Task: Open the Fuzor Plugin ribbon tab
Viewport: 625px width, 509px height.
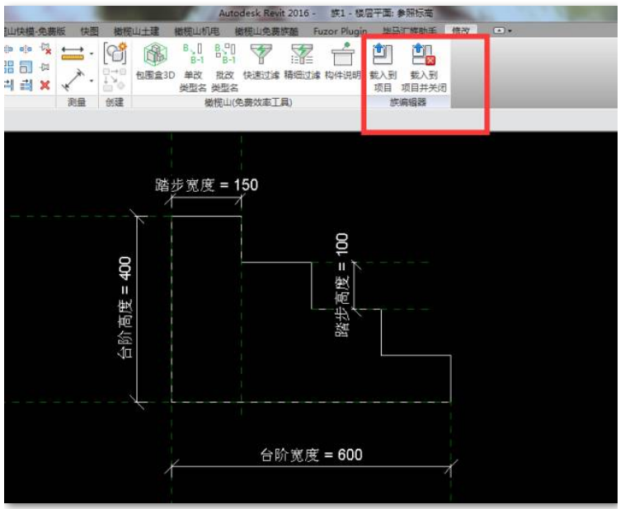Action: click(x=340, y=31)
